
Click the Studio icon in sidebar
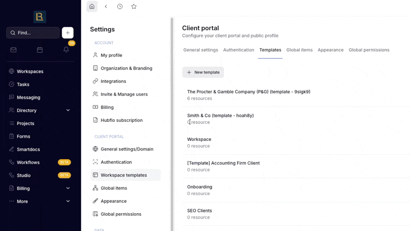pyautogui.click(x=11, y=175)
